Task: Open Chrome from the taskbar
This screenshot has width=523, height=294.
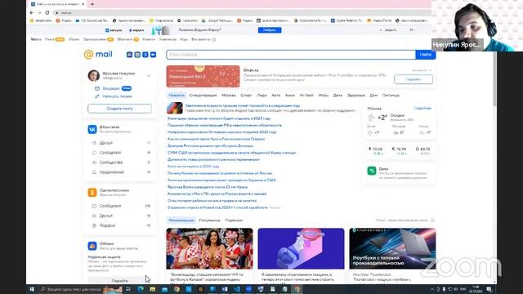Action: coord(177,289)
